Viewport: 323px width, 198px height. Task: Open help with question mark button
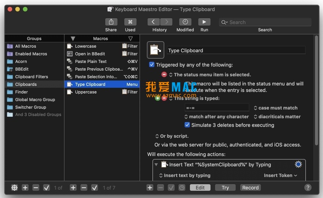pos(308,187)
